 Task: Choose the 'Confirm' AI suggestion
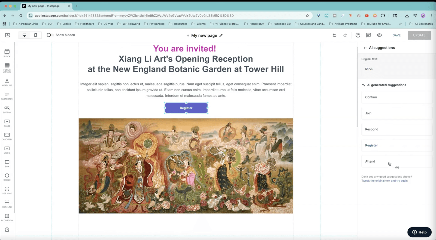point(397,97)
